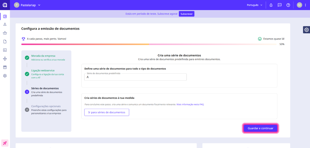Screen dimensions: 310x148
Task: Open notifications bell icon
Action: [271, 5]
